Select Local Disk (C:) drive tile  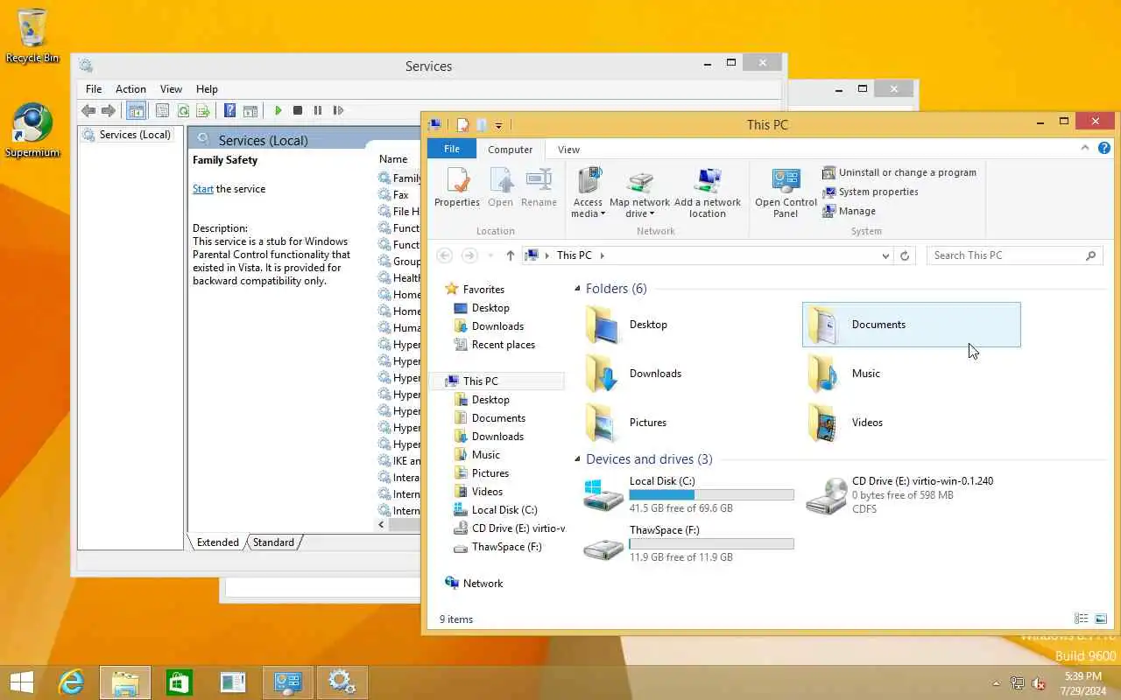pyautogui.click(x=688, y=495)
